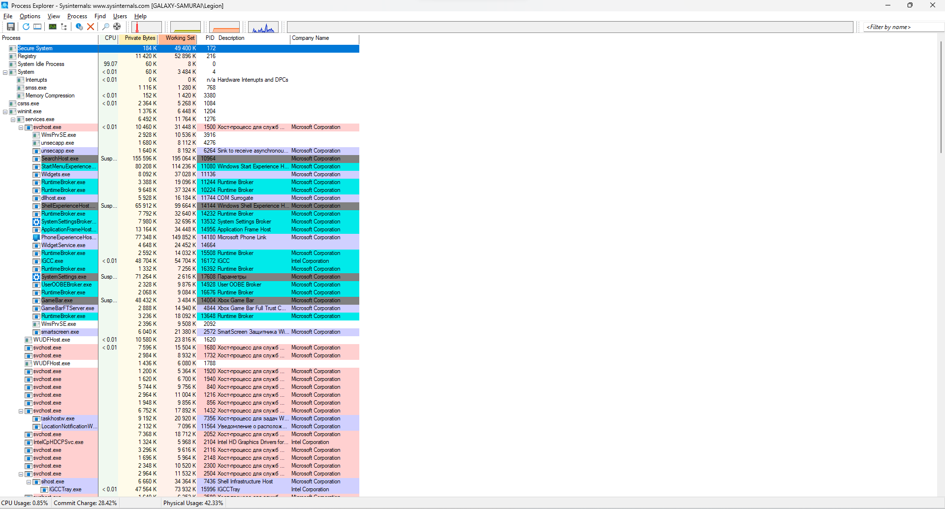Image resolution: width=945 pixels, height=509 pixels.
Task: Click the magnifier Find Handle or DLL icon
Action: 105,27
